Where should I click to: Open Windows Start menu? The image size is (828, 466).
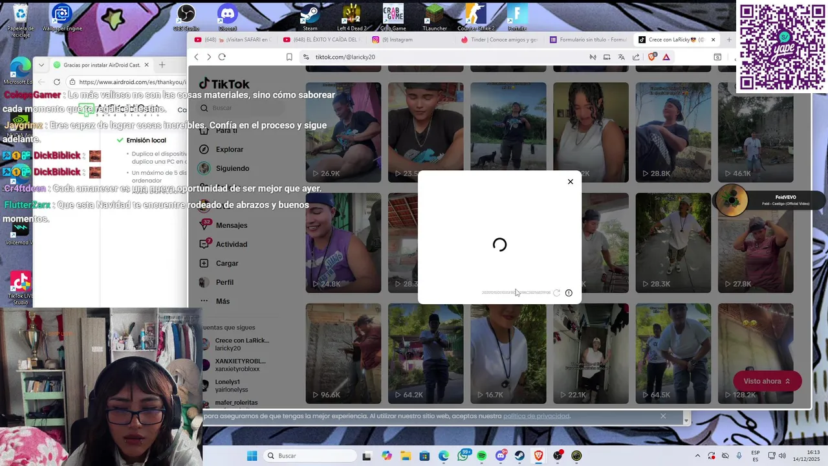click(x=252, y=456)
